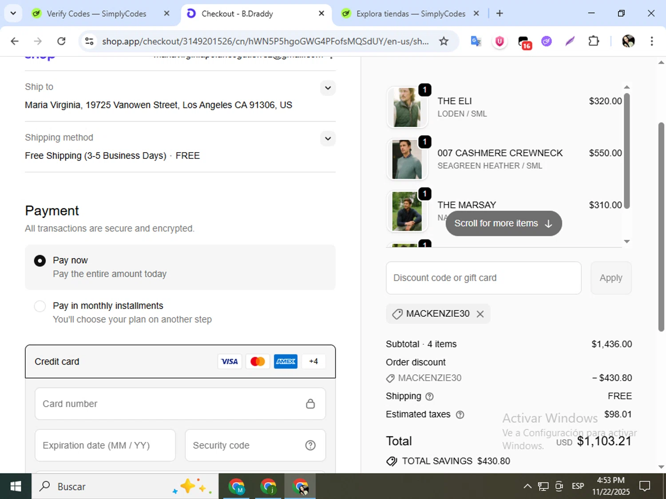Screen dimensions: 666x499
Task: Click the item list scroll-up arrow
Action: [x=627, y=87]
